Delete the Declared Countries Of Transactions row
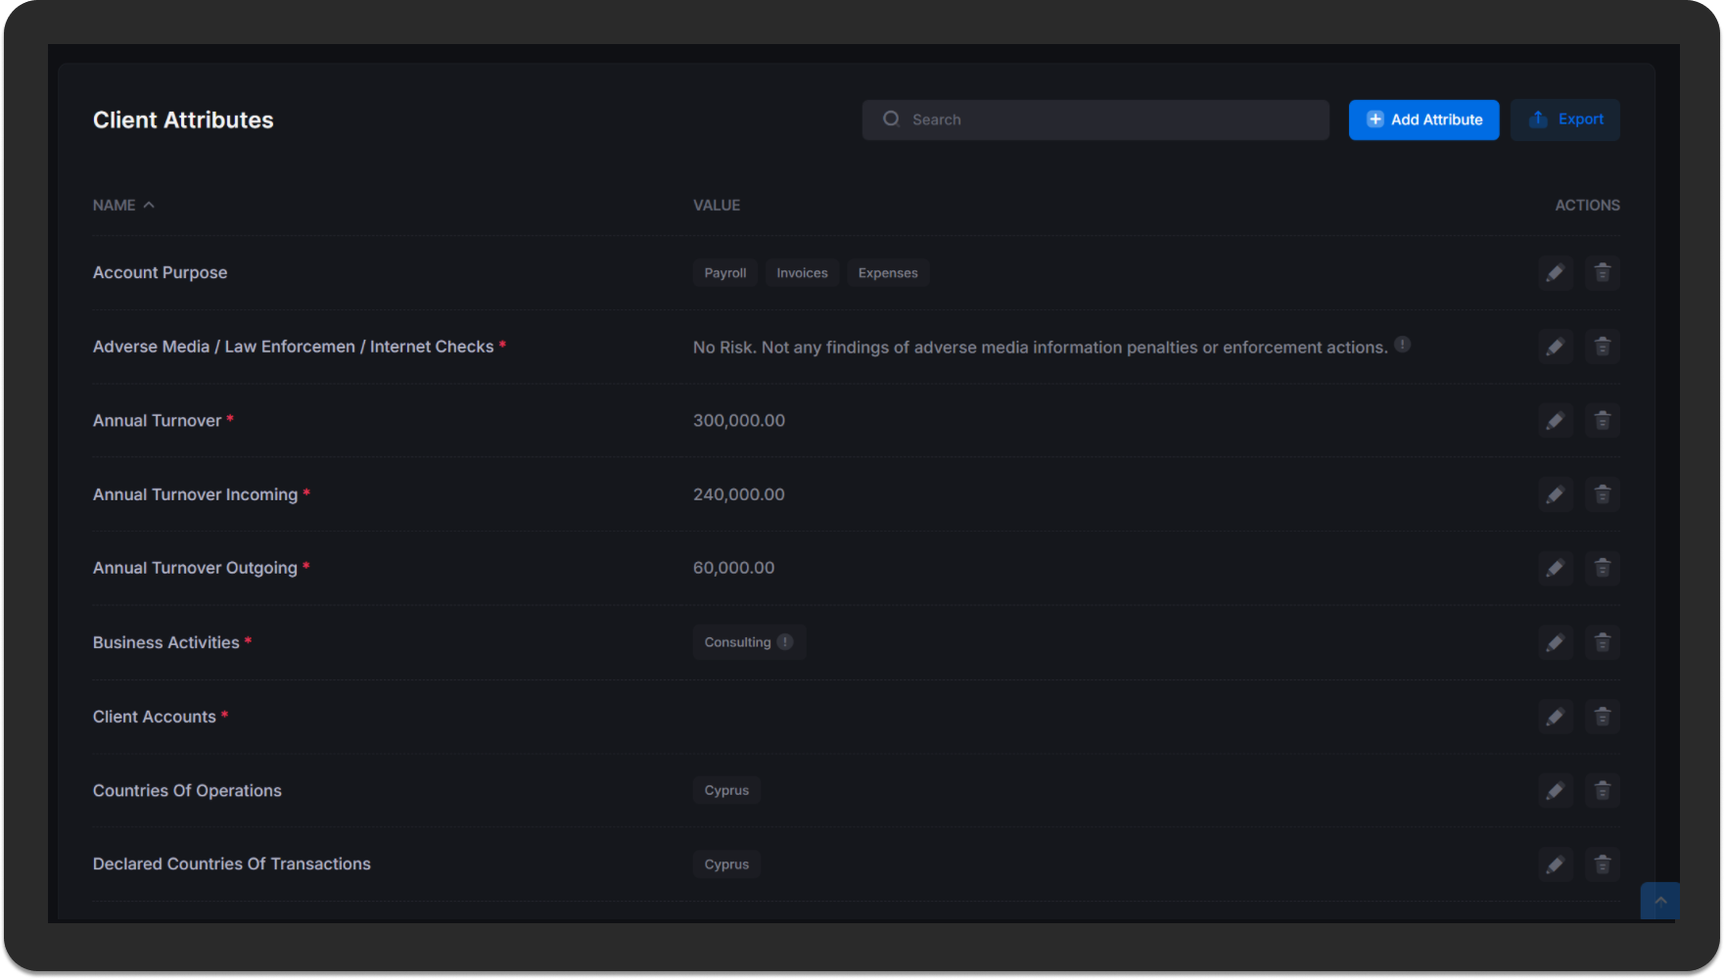This screenshot has width=1724, height=979. pyautogui.click(x=1602, y=864)
